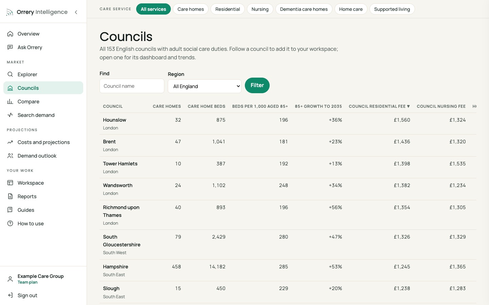Select the Home care filter pill
Viewport: 489px width, 305px height.
click(351, 9)
